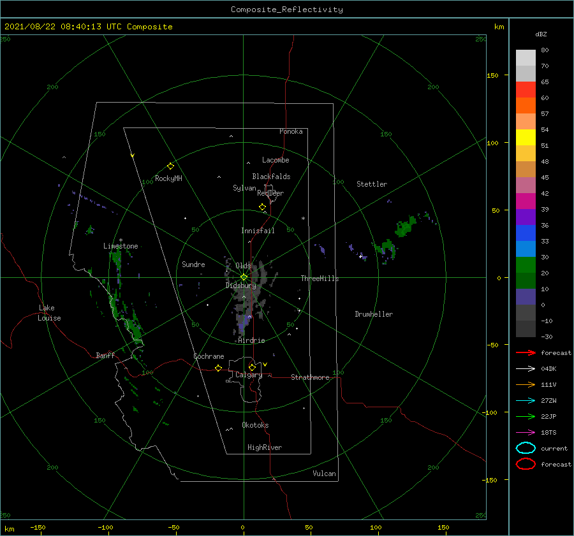Screen dimensions: 574x536
Task: Click the Okotoks label
Action: tap(255, 425)
